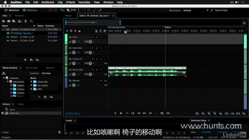
Task: Click the Interview track pan knob
Action: (90, 52)
